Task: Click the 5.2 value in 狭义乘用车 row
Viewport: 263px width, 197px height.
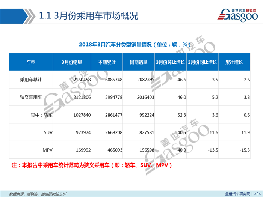Action: pos(215,97)
